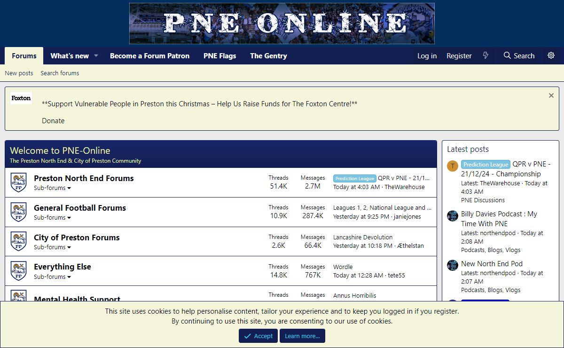Expand Sub-forums under General Football Forums
Viewport: 564px width, 348px height.
52,218
